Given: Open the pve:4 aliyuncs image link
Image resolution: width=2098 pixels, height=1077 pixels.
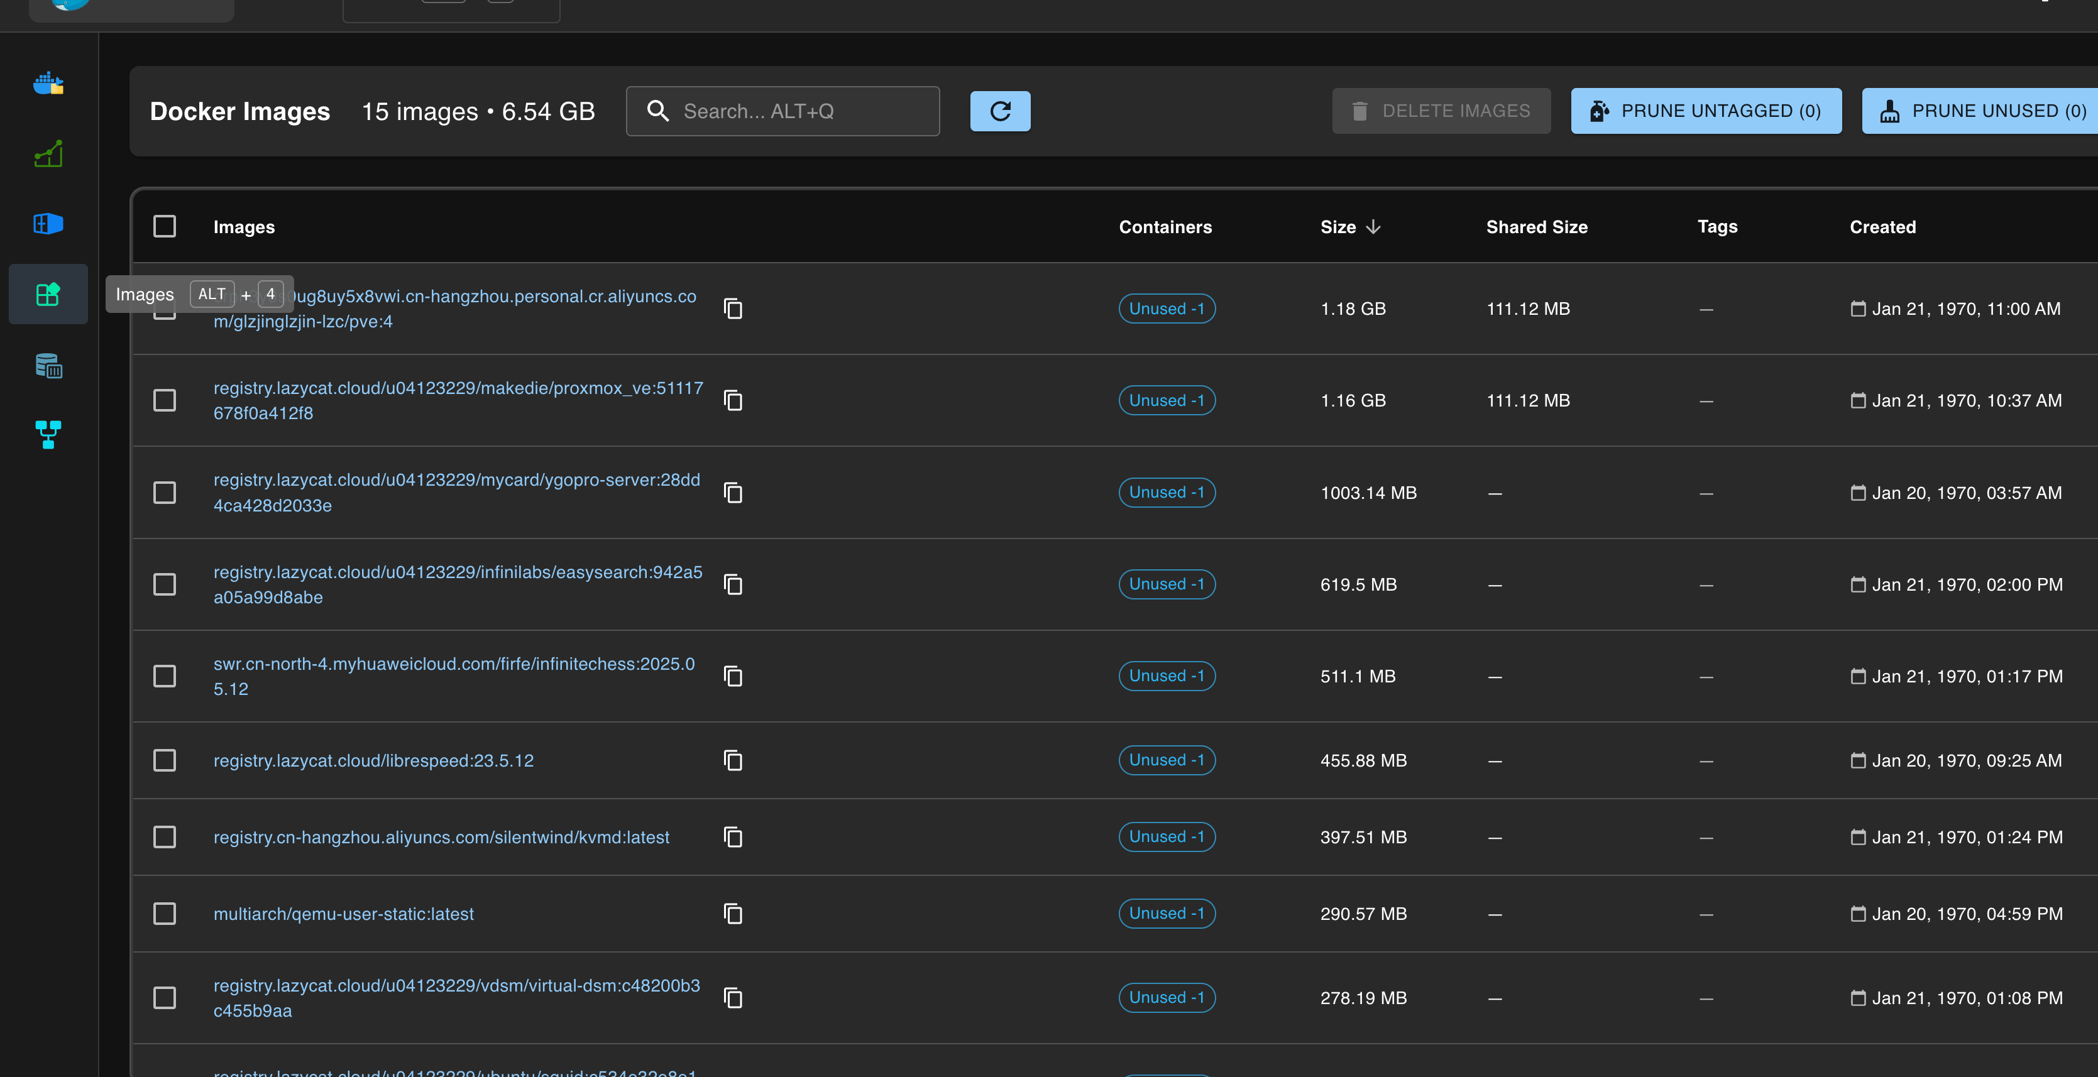Looking at the screenshot, I should (x=455, y=309).
